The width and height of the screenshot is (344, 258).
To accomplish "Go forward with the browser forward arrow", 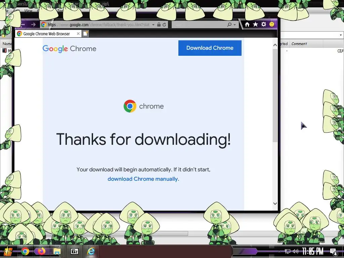I will 33,25.
